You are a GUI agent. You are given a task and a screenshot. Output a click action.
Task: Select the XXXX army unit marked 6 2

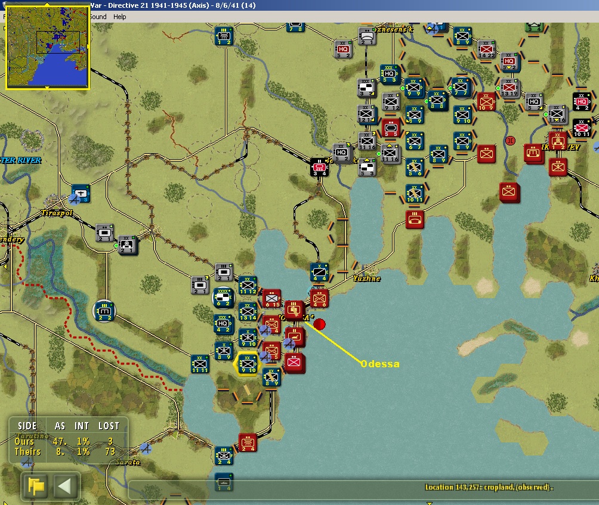pos(223,298)
